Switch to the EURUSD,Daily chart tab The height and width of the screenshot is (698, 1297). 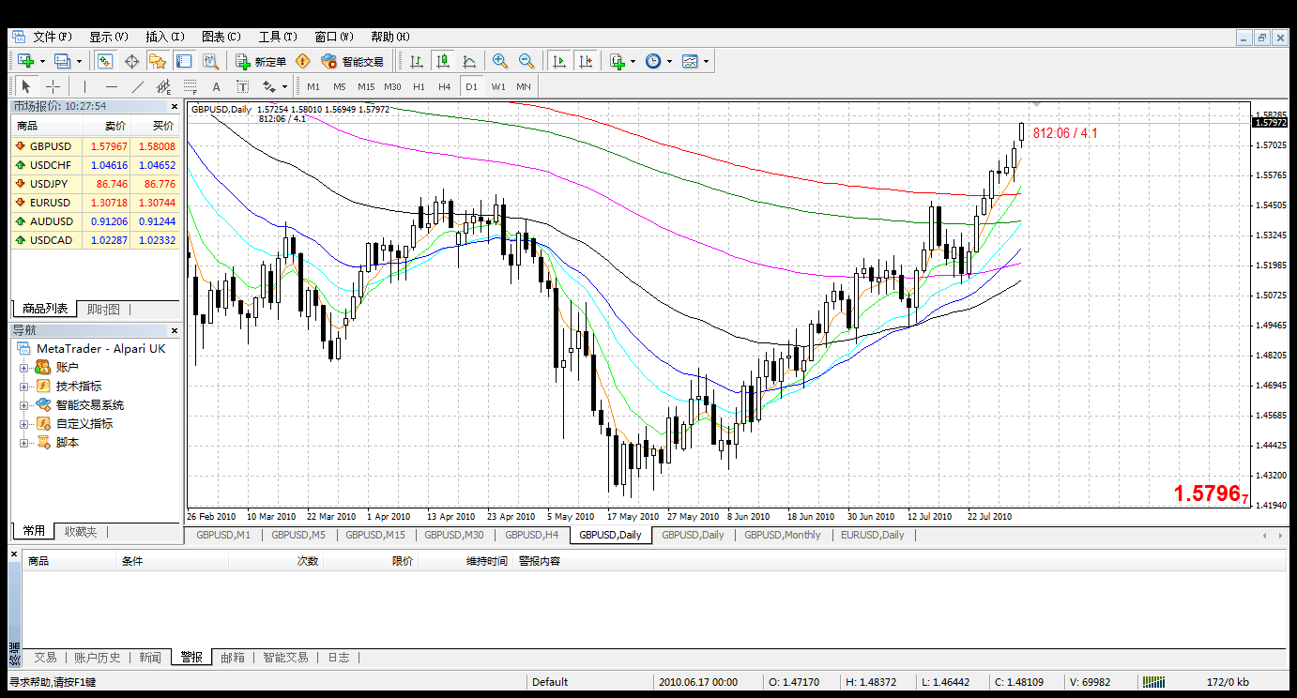(x=872, y=535)
